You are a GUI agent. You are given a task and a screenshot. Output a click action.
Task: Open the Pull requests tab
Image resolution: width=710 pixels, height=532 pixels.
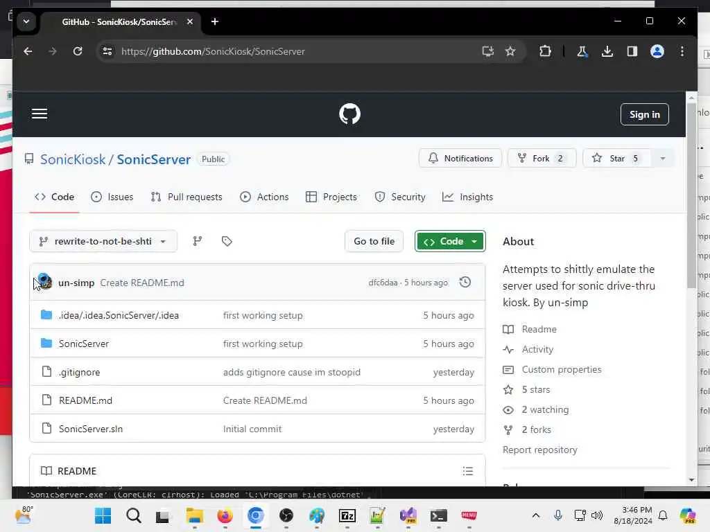click(187, 197)
